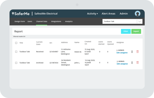Open Alert Areas in the top navigation
154x98 pixels.
point(108,14)
